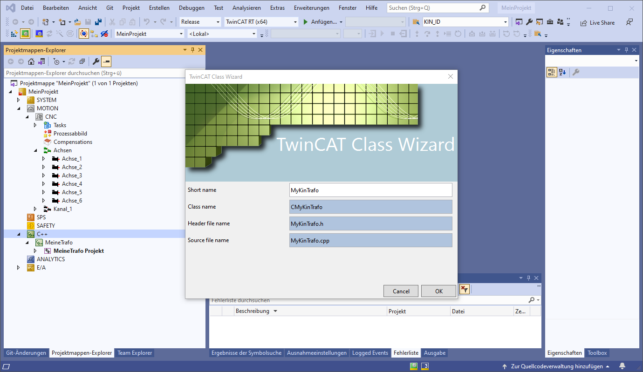643x372 pixels.
Task: Click the TwinCAT disabled-eye icon with red mark
Action: click(104, 34)
